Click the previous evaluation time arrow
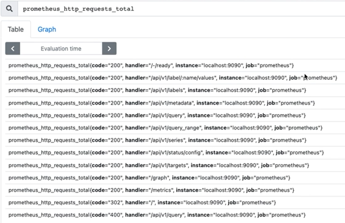Image resolution: width=345 pixels, height=223 pixels. click(x=13, y=48)
